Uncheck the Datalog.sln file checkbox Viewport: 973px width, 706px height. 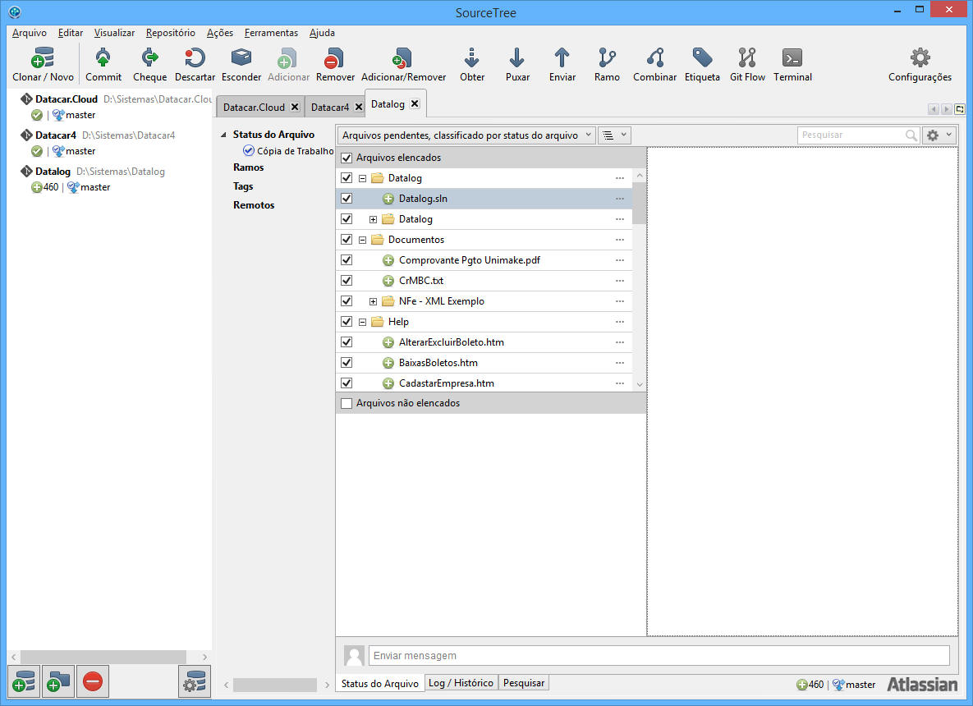[347, 199]
